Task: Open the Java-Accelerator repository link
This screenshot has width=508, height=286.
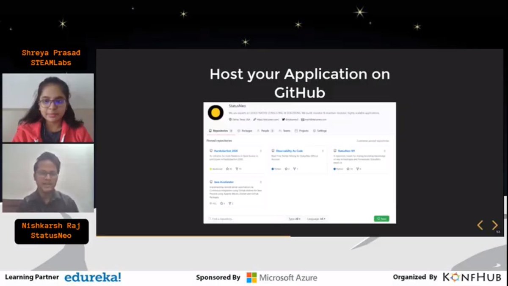Action: pyautogui.click(x=224, y=182)
